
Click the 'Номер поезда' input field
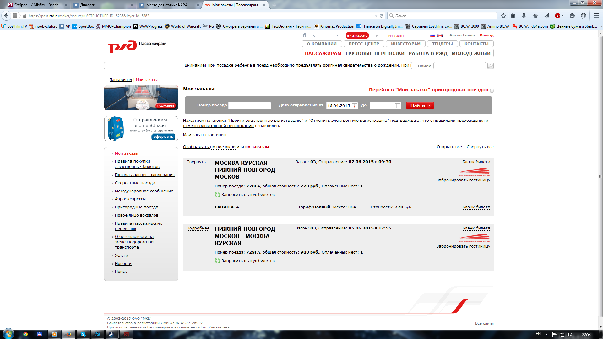tap(250, 106)
